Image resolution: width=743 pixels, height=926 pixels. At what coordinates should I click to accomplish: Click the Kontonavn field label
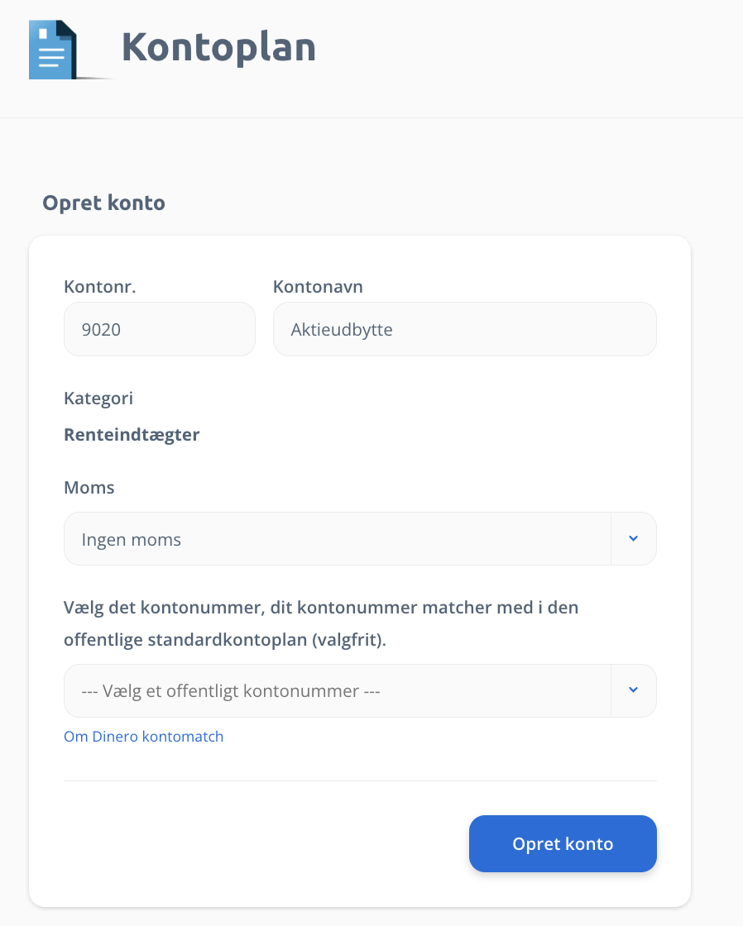[x=318, y=286]
